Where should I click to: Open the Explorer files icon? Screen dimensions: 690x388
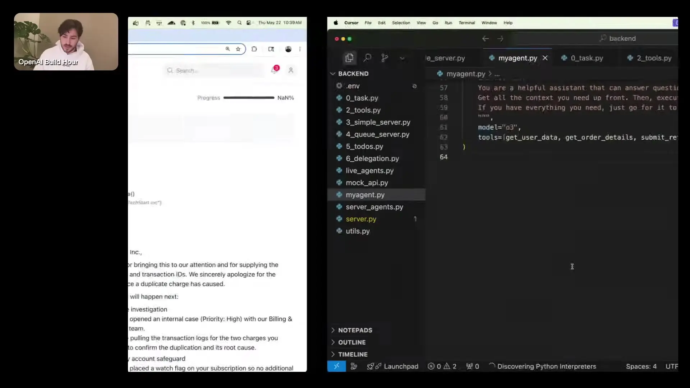click(x=349, y=58)
